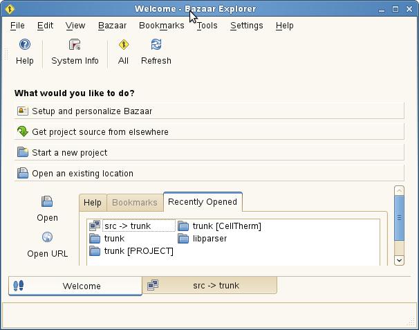Choose Get project source from elsewhere
Viewport: 419px width, 330px height.
click(x=209, y=131)
